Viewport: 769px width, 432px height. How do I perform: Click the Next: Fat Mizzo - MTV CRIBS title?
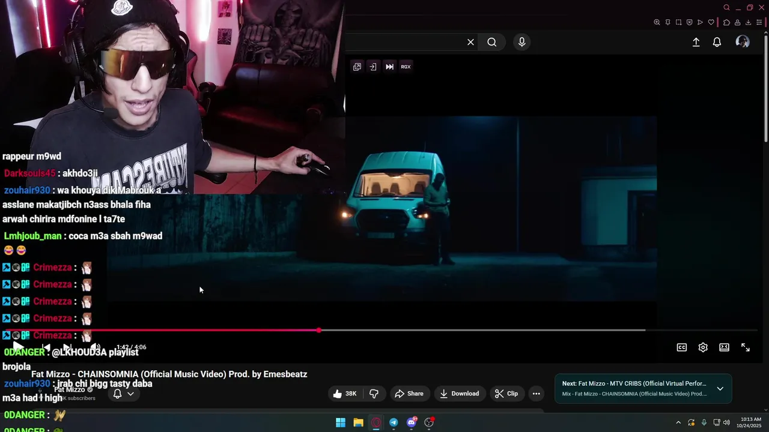634,383
